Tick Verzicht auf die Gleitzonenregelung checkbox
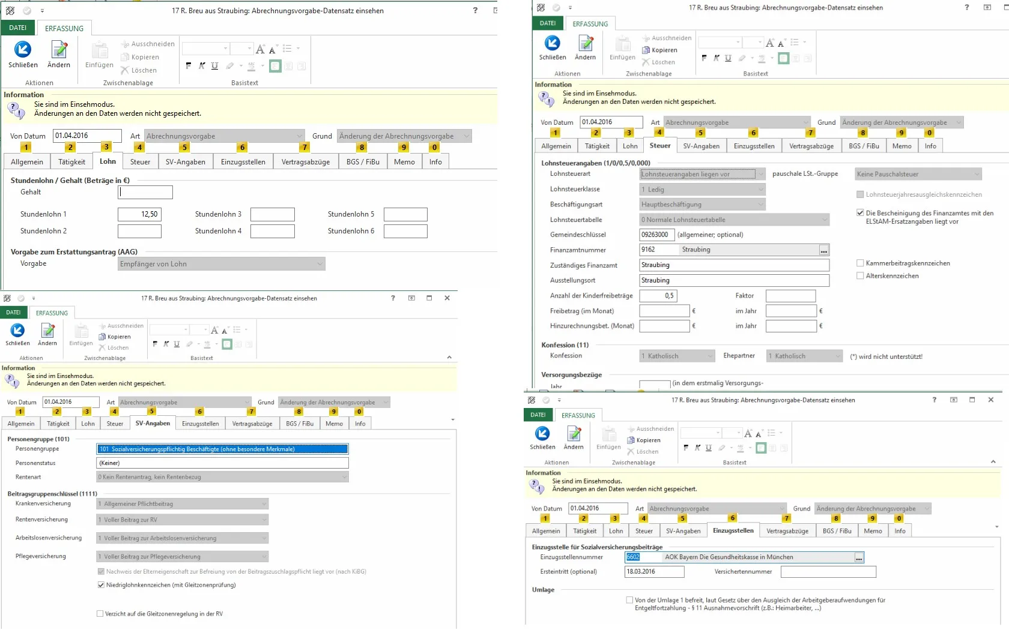 [100, 614]
